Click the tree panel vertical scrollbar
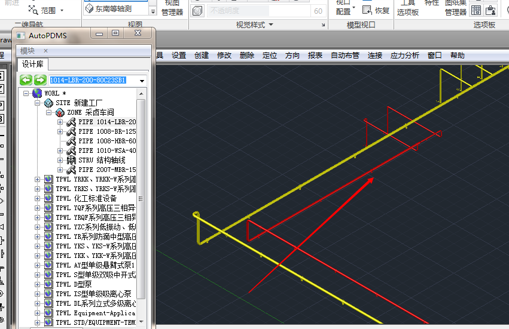Viewport: 509px width, 329px height. tap(141, 207)
